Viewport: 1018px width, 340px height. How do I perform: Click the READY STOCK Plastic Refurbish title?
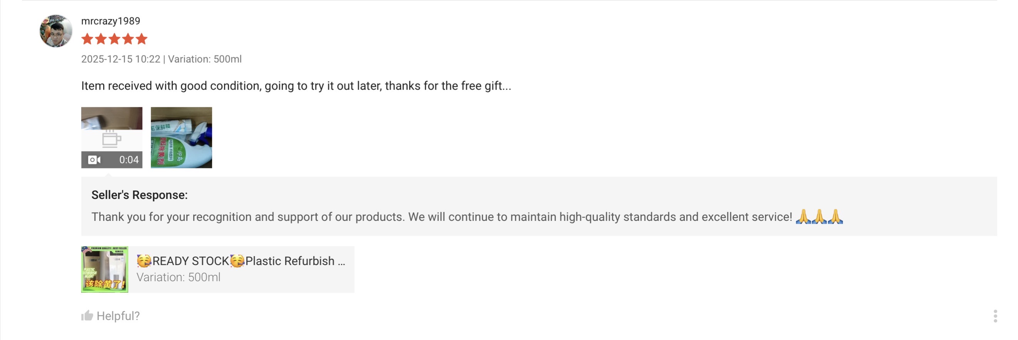click(241, 261)
